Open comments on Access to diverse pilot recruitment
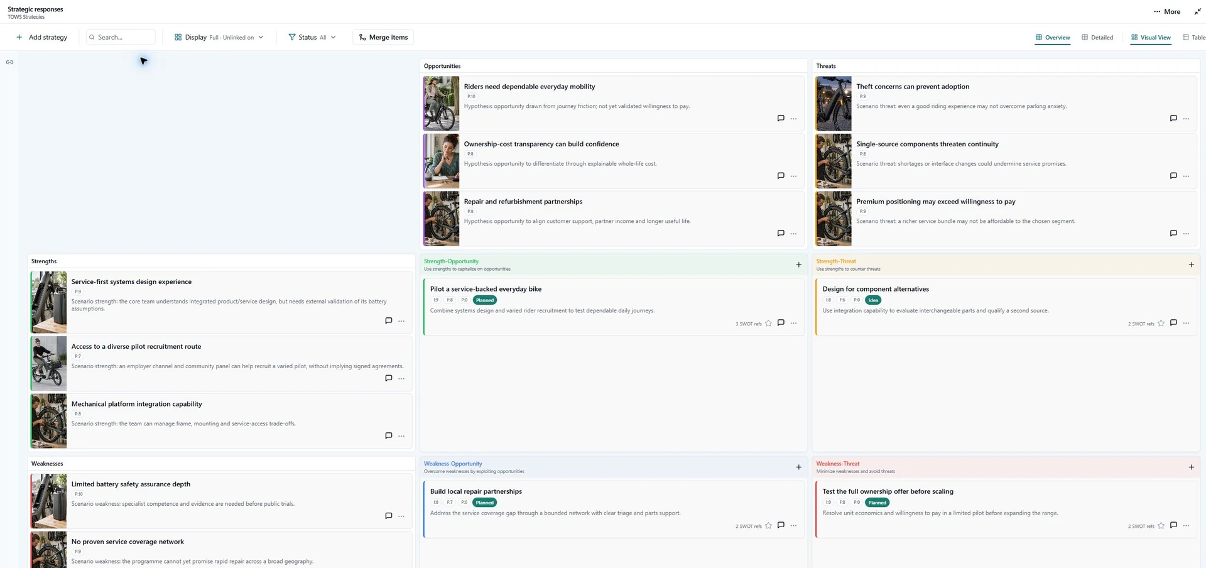This screenshot has width=1206, height=568. point(388,378)
